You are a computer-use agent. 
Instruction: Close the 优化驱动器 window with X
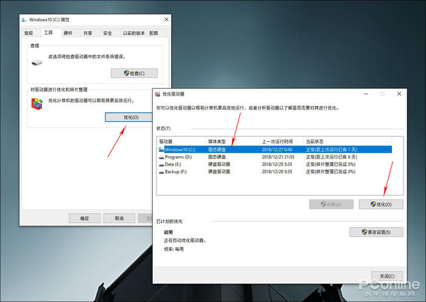coord(399,94)
